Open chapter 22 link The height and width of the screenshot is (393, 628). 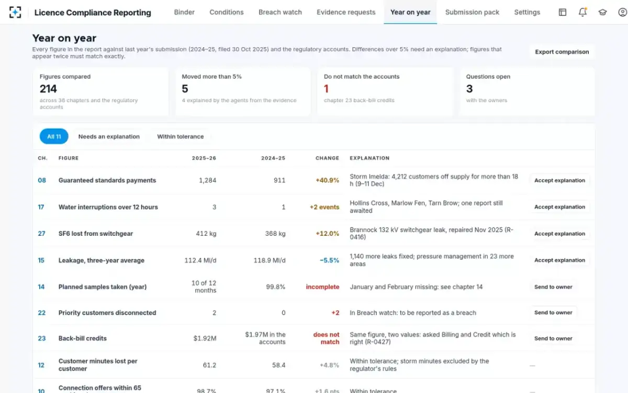[42, 313]
